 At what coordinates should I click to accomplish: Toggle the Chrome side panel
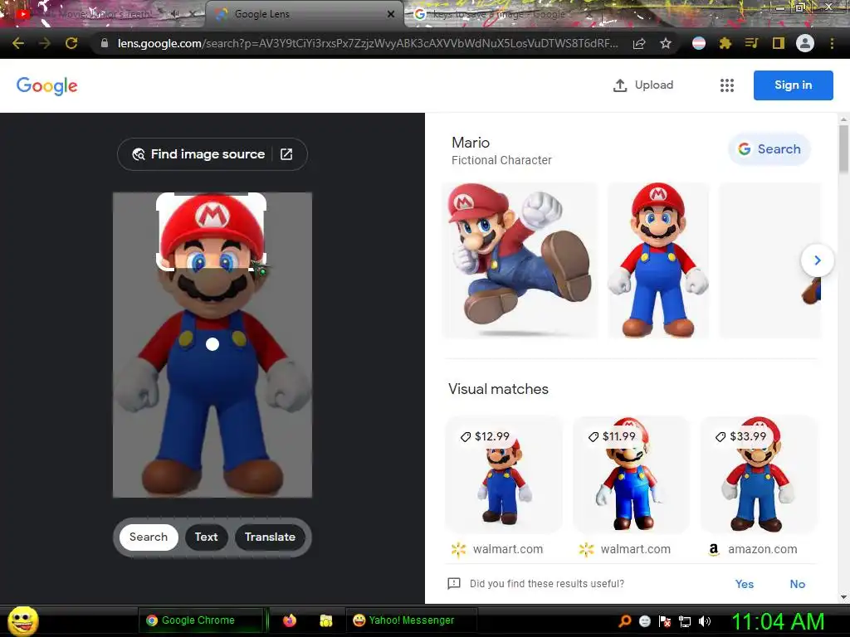pyautogui.click(x=779, y=43)
